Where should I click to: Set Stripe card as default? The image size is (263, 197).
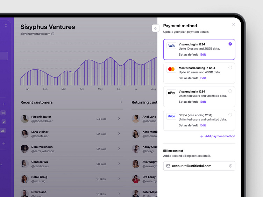point(188,125)
